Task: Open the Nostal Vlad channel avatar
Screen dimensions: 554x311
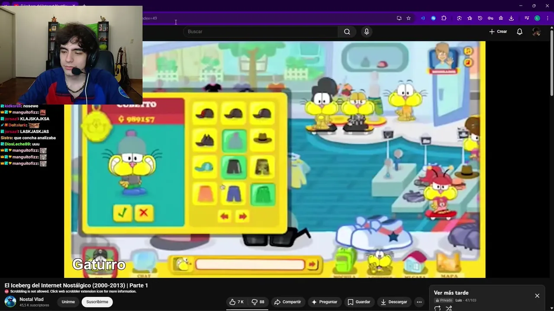Action: pos(10,301)
